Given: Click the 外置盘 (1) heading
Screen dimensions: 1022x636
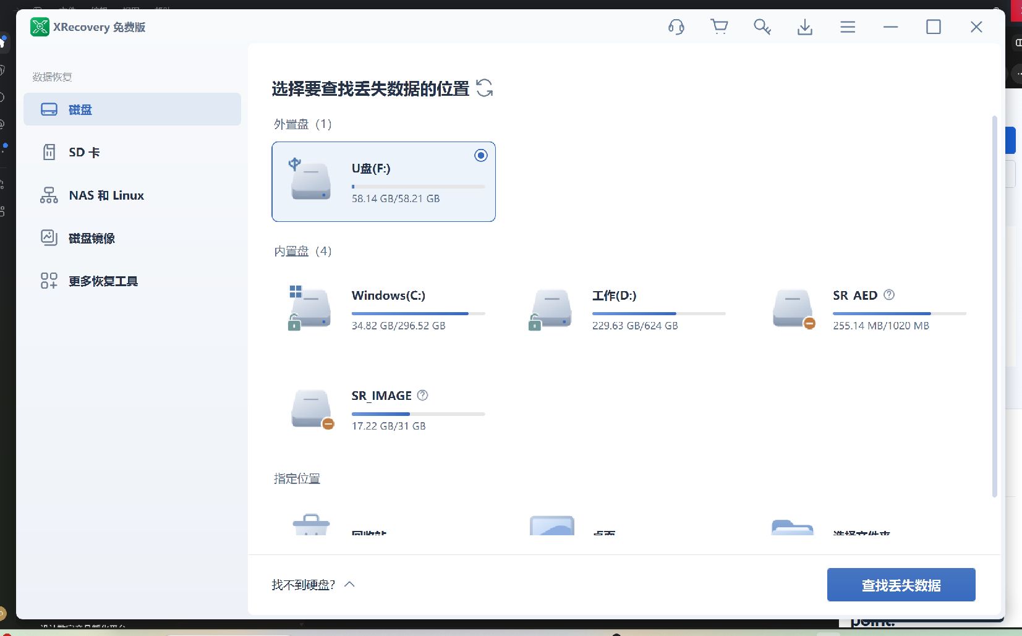Looking at the screenshot, I should (303, 124).
